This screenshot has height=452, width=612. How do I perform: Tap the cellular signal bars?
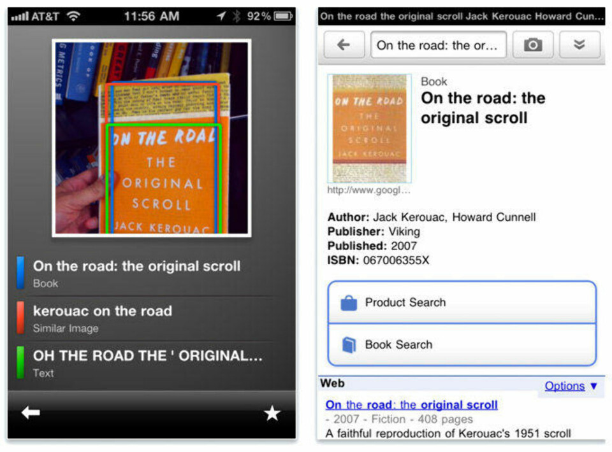coord(20,17)
